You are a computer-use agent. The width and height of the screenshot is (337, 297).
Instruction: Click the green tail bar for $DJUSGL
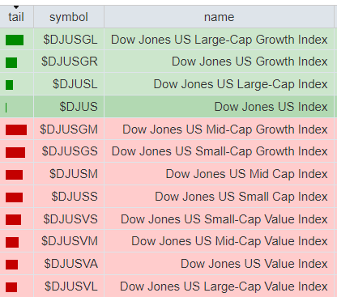tap(15, 40)
